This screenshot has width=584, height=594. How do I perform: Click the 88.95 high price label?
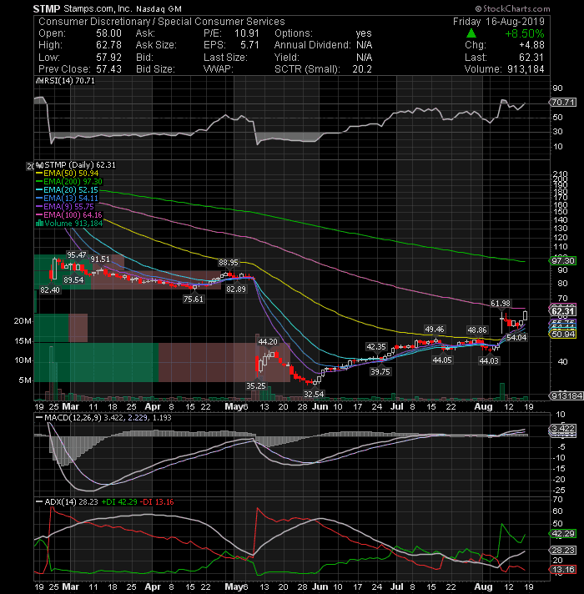229,262
